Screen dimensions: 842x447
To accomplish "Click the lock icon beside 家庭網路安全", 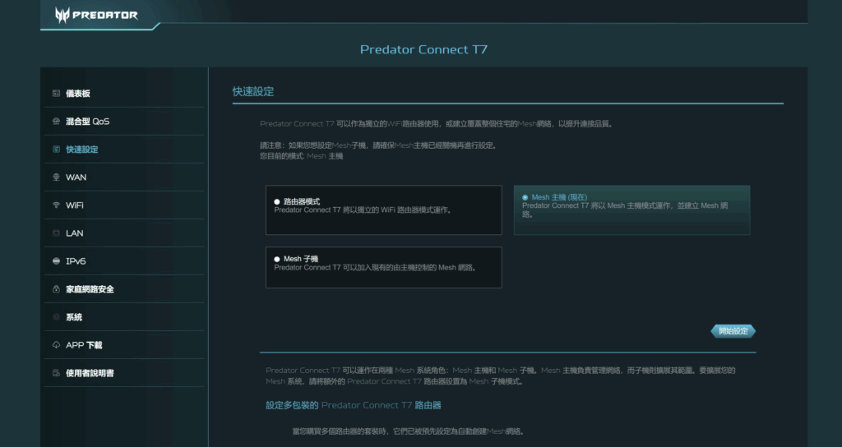I will [56, 288].
